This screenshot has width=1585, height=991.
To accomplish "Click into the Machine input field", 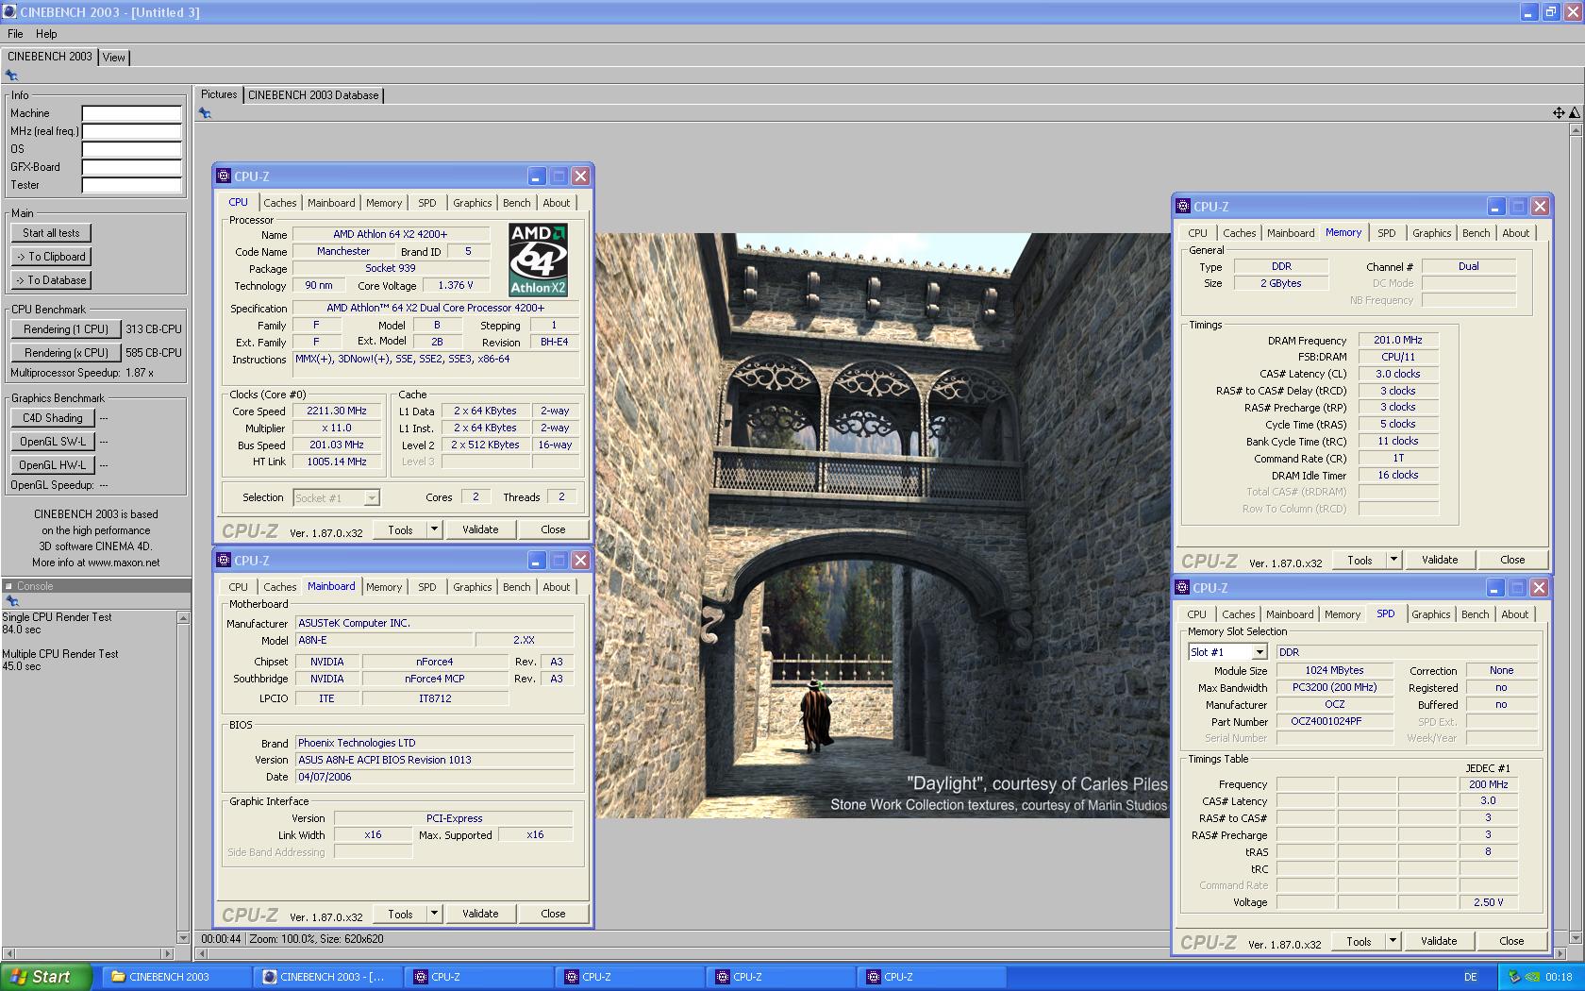I will tap(131, 113).
